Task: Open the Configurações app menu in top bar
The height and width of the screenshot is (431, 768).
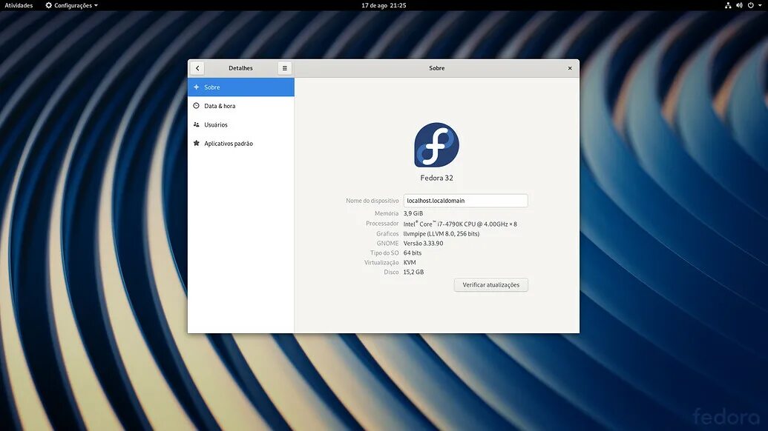Action: 71,5
